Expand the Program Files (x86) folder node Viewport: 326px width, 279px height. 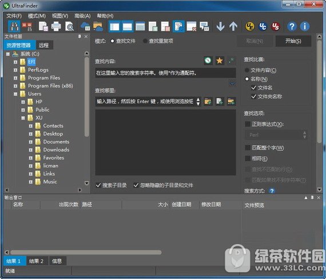pyautogui.click(x=15, y=86)
